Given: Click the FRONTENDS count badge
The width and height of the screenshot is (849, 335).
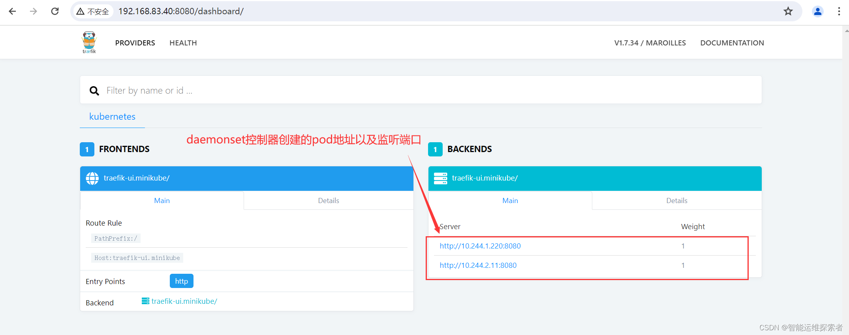Looking at the screenshot, I should [x=87, y=149].
